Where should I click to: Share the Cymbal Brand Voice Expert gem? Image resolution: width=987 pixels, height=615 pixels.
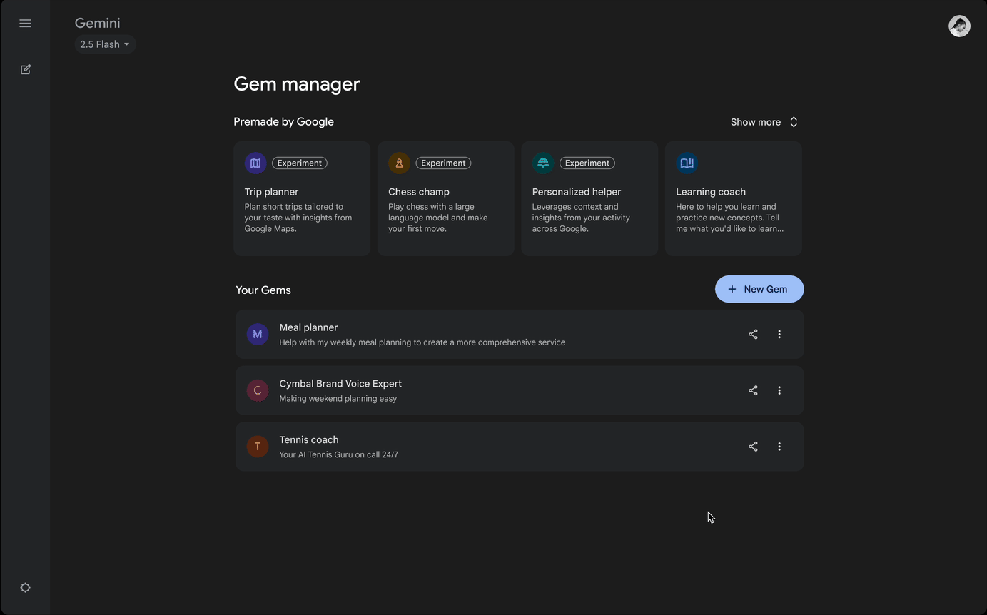click(753, 390)
